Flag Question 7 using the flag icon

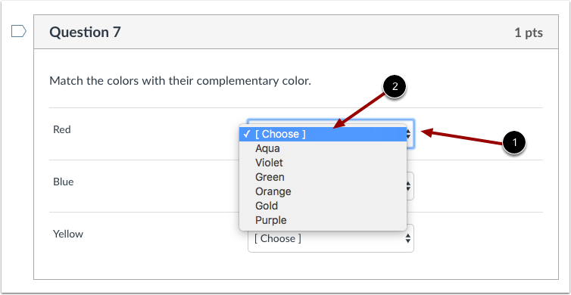point(19,32)
